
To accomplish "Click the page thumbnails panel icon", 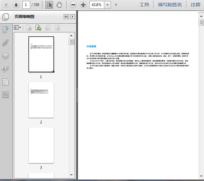I will pyautogui.click(x=6, y=17).
